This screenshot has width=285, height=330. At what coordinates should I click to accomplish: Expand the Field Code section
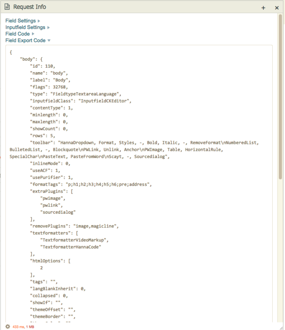(20, 34)
